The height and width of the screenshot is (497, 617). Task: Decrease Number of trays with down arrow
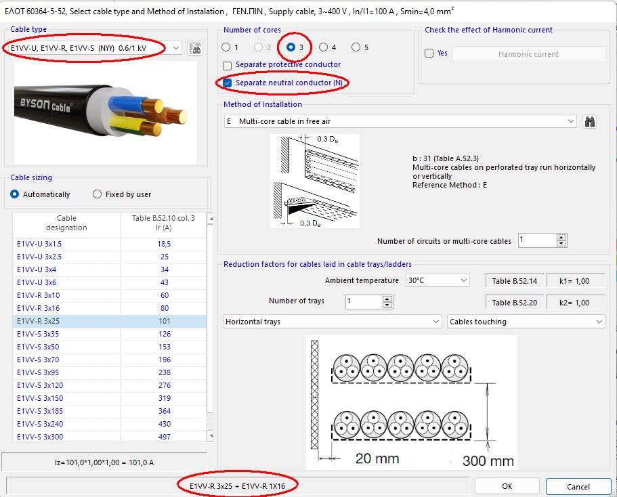tap(386, 305)
